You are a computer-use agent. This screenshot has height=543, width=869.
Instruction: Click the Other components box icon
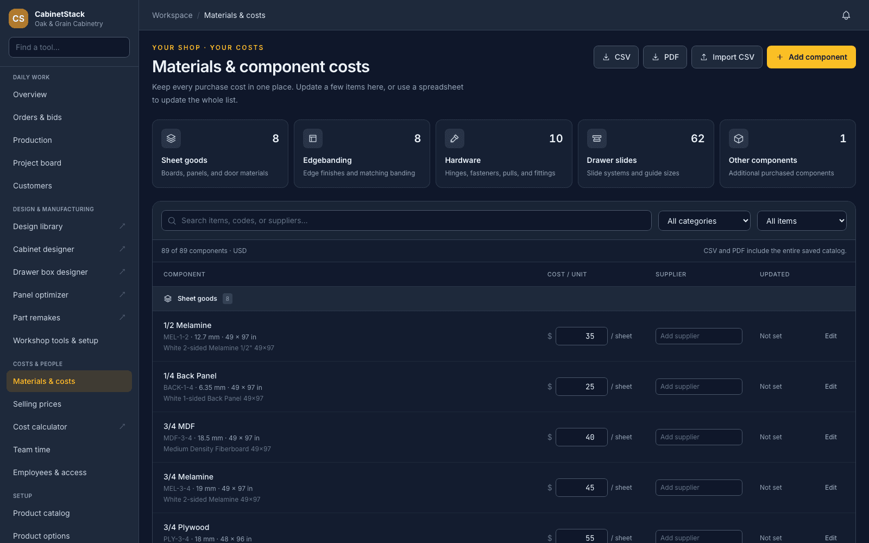(x=739, y=138)
